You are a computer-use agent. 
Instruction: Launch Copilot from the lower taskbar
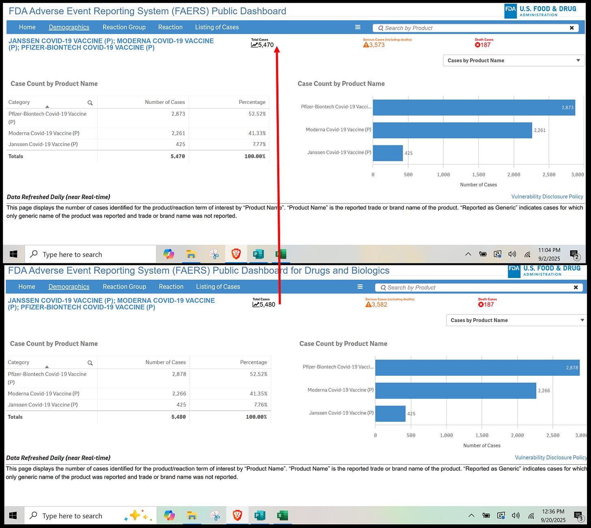170,515
